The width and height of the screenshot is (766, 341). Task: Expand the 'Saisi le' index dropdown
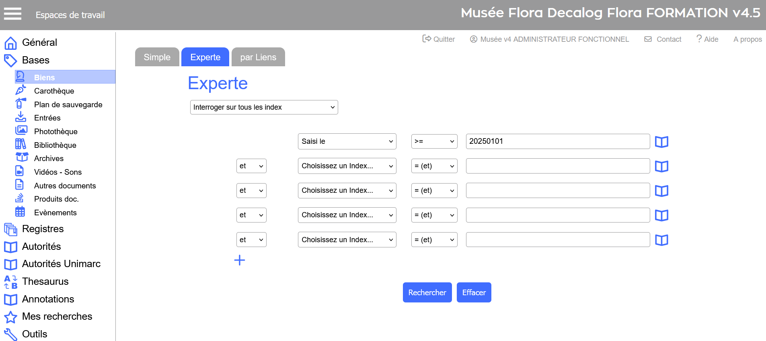point(347,141)
